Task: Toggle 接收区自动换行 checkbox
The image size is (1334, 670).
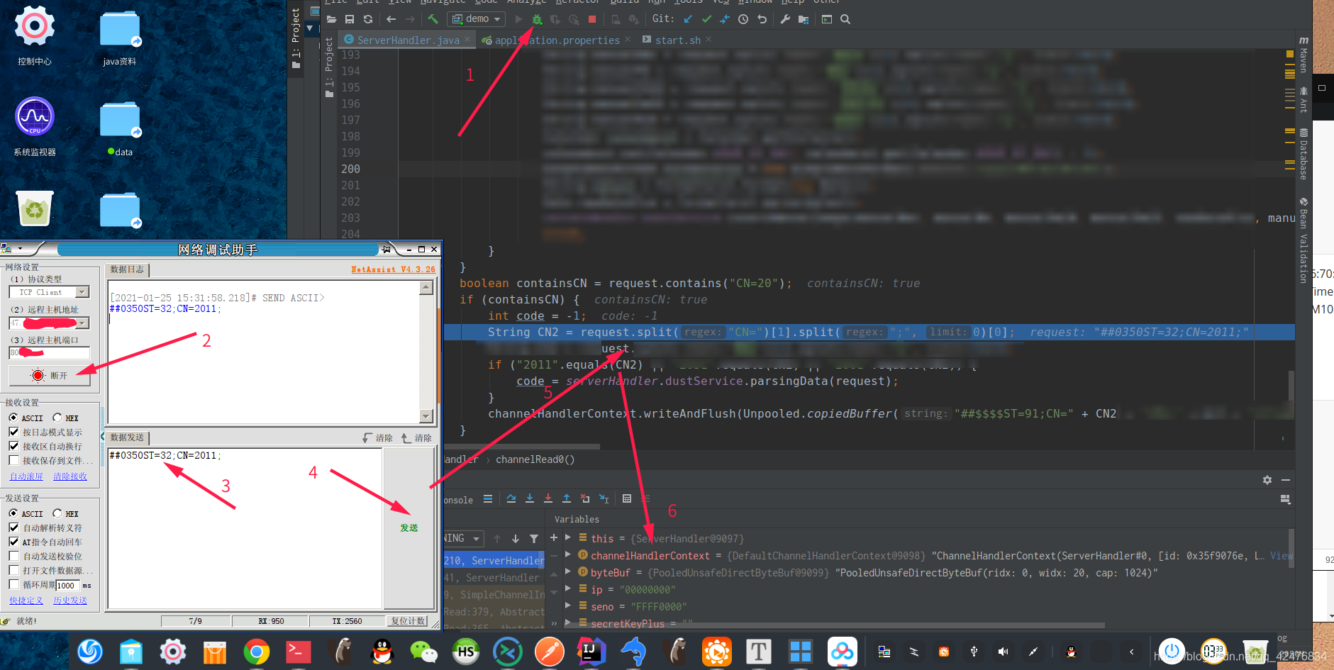Action: pyautogui.click(x=13, y=447)
